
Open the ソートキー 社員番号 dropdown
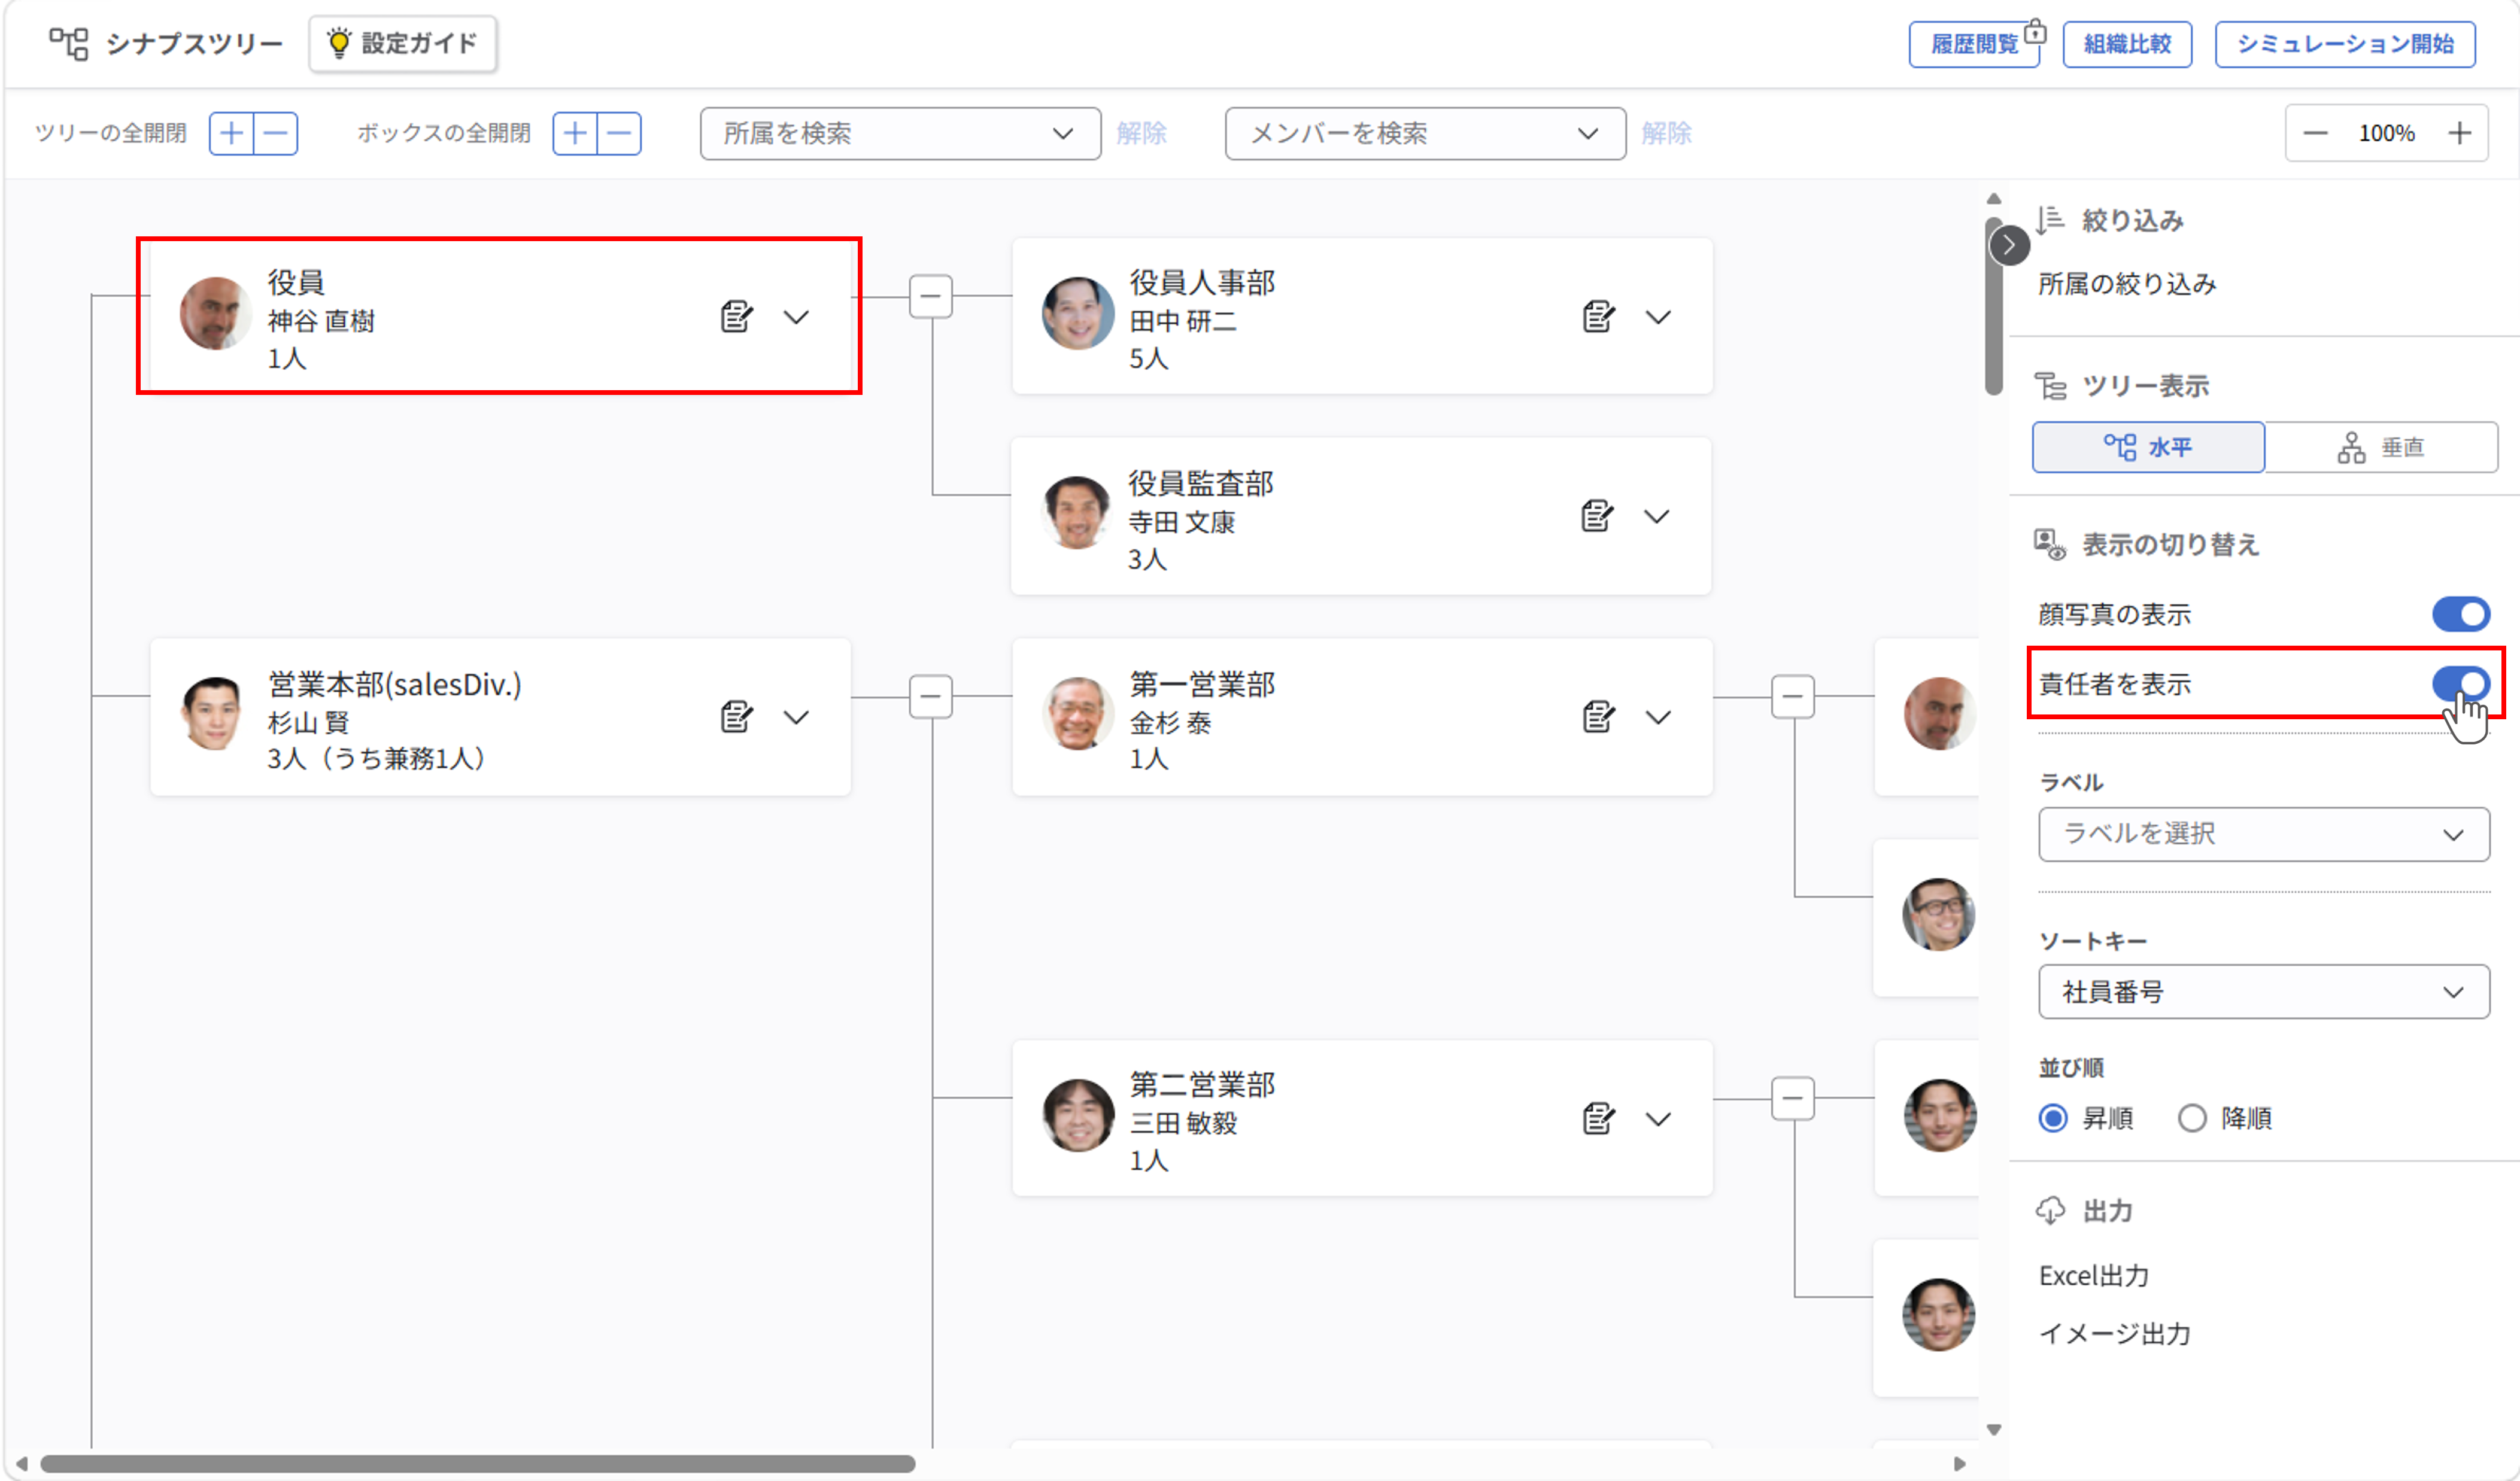[x=2264, y=992]
